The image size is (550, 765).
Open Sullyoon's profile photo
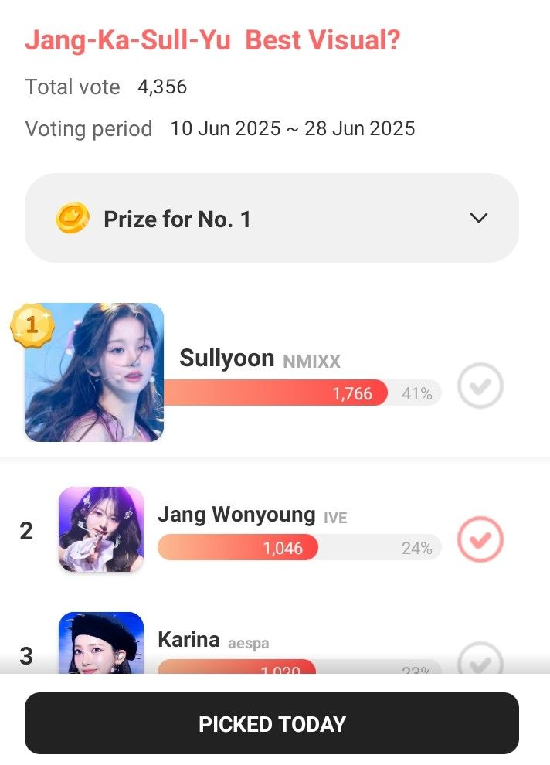(x=94, y=372)
